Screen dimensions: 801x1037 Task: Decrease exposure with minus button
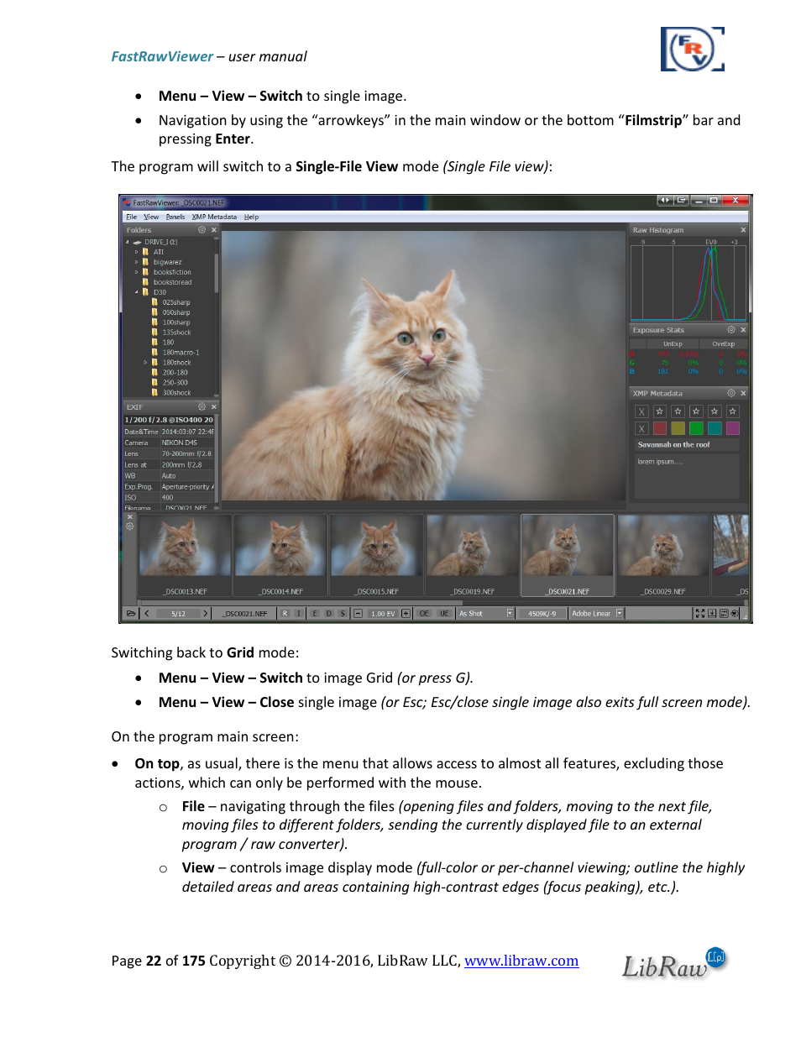(358, 613)
